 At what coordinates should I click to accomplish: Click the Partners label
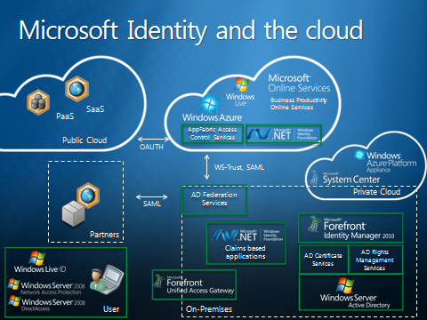click(104, 235)
